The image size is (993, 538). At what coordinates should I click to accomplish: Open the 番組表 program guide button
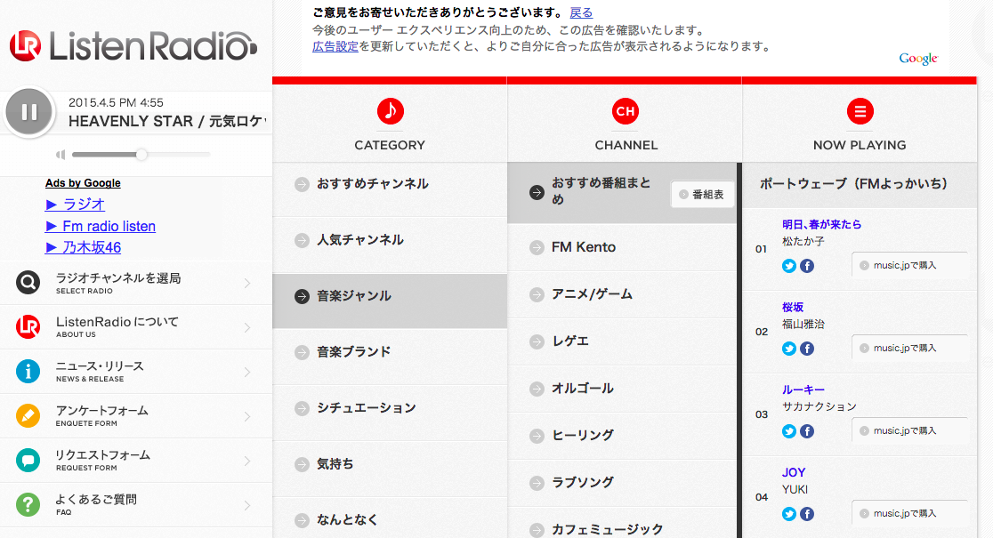point(702,195)
